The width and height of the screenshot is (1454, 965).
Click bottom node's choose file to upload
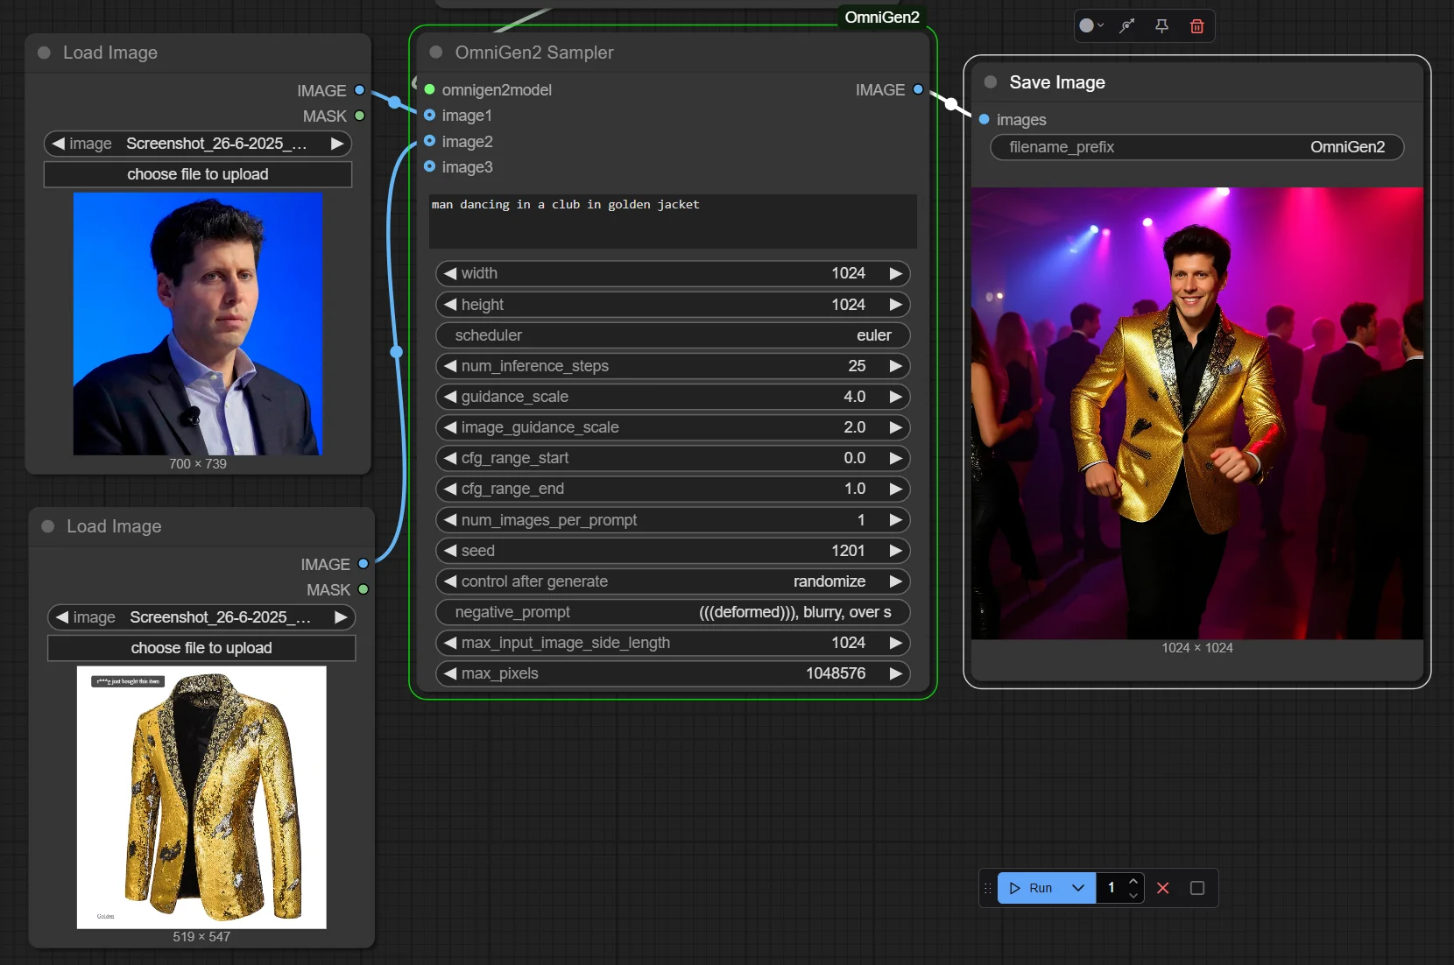click(201, 648)
